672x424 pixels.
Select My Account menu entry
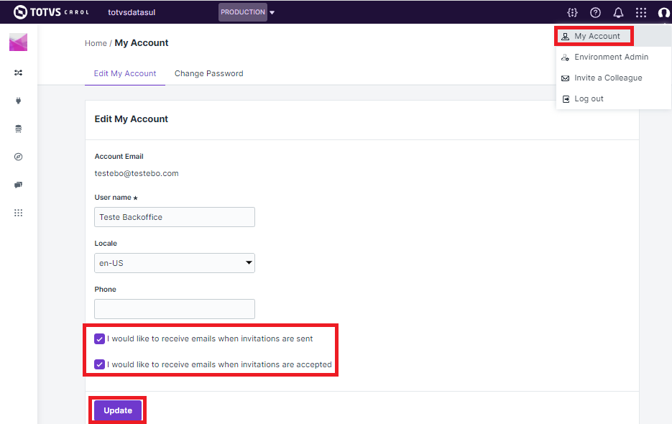(613, 36)
